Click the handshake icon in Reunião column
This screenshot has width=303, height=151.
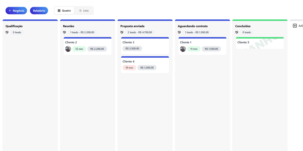(64, 32)
